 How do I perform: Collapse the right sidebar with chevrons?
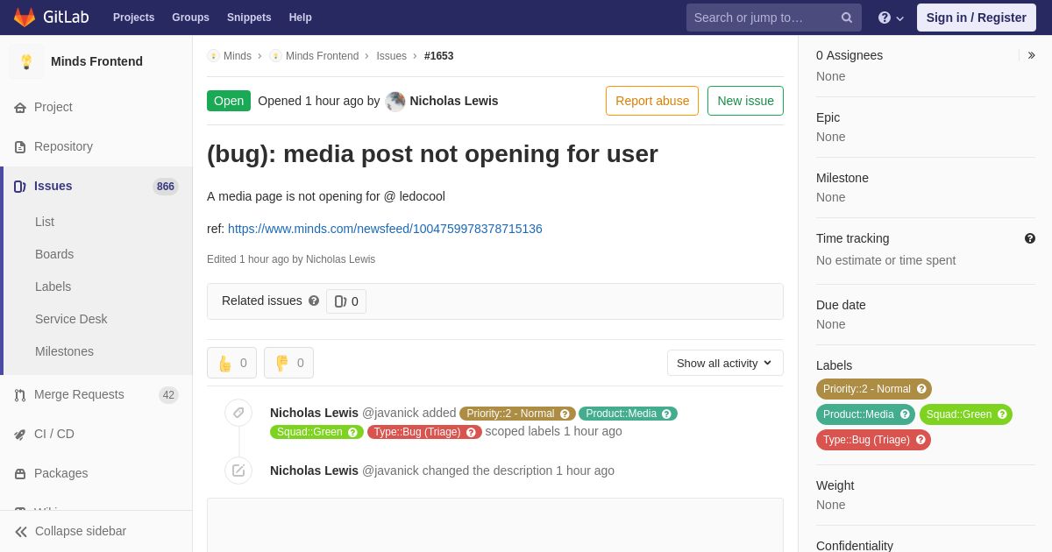point(1031,55)
